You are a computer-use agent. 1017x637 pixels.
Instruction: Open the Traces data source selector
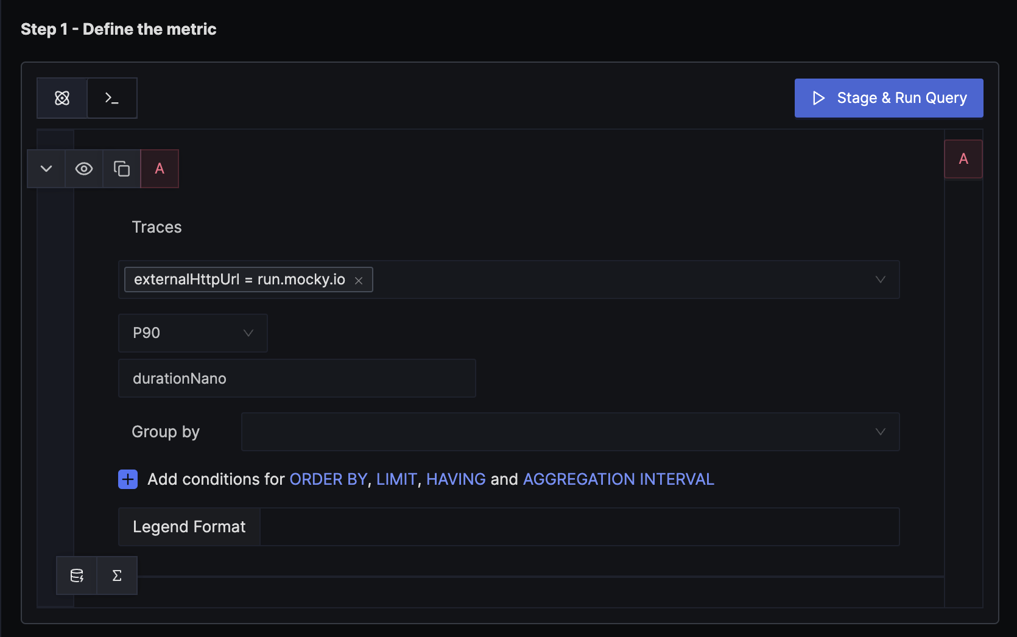157,227
